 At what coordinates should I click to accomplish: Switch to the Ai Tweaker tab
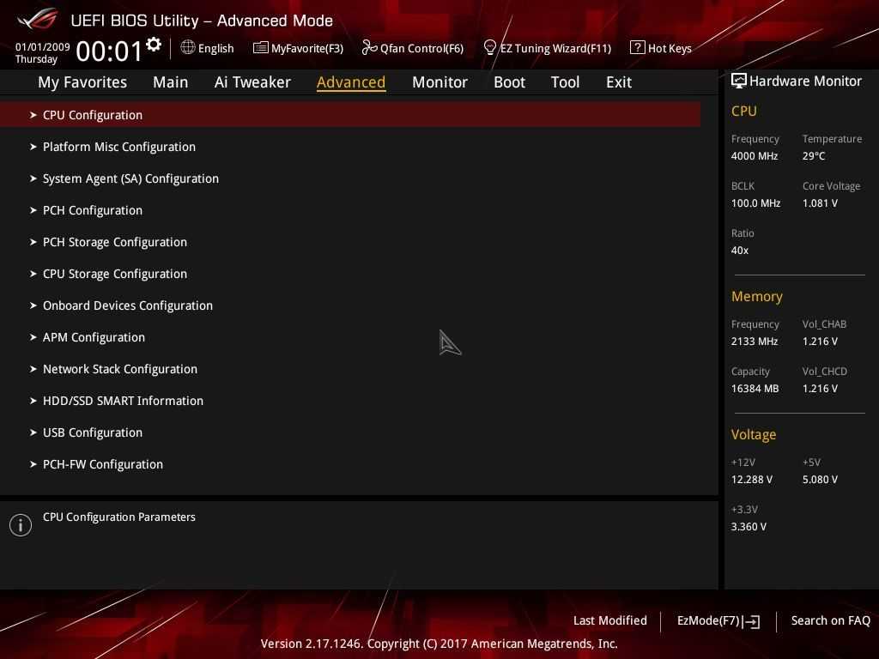pyautogui.click(x=252, y=82)
